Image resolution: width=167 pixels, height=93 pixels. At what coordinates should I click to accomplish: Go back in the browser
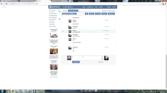(2, 4)
